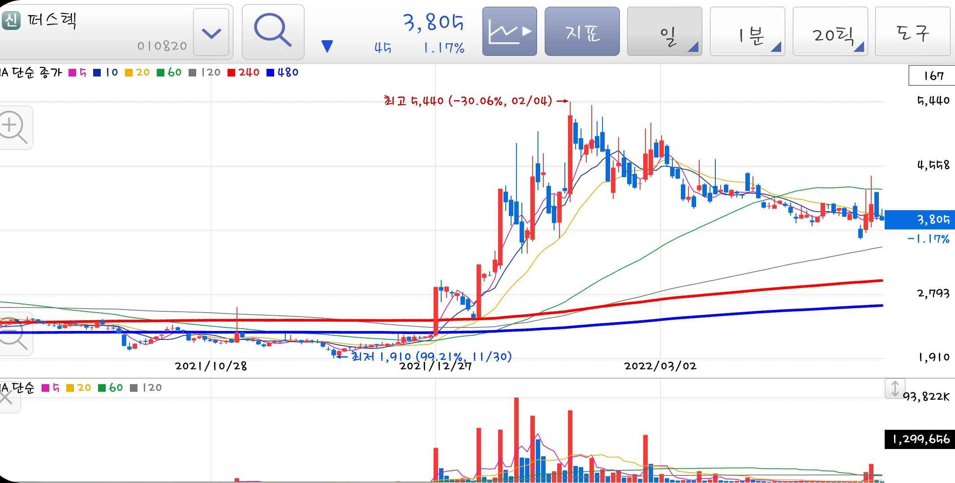The width and height of the screenshot is (955, 483).
Task: Click the blue 480-day MA legend
Action: pyautogui.click(x=282, y=72)
